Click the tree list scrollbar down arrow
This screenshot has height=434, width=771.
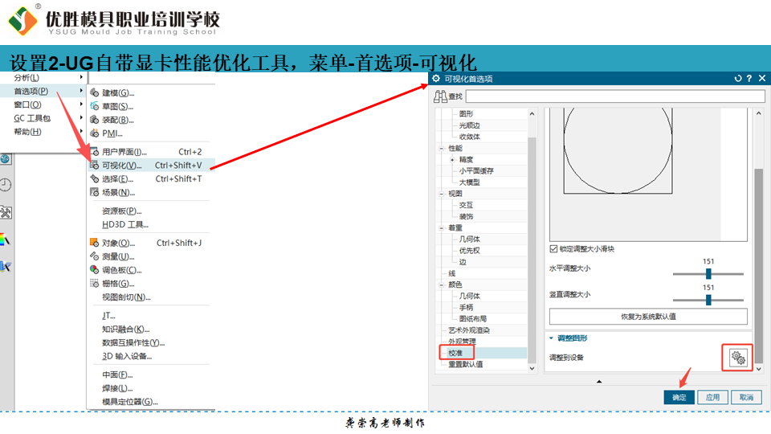click(x=532, y=368)
